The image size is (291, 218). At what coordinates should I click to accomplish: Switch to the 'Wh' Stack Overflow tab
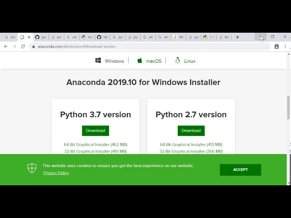tap(178, 37)
